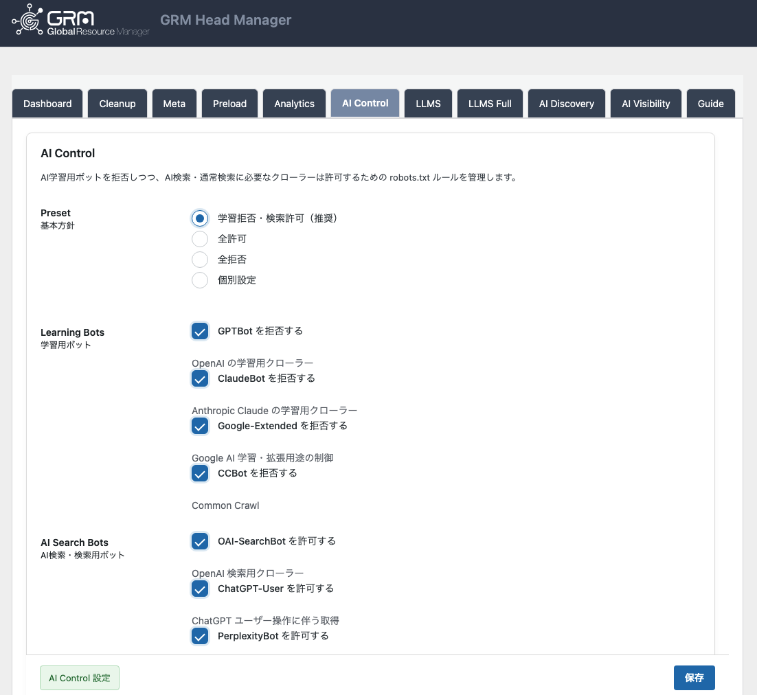Click the Common Crawl description text
The height and width of the screenshot is (695, 757).
point(225,505)
